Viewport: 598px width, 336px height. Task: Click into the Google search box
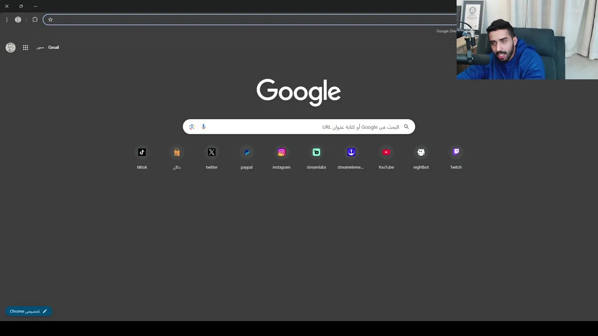click(299, 127)
